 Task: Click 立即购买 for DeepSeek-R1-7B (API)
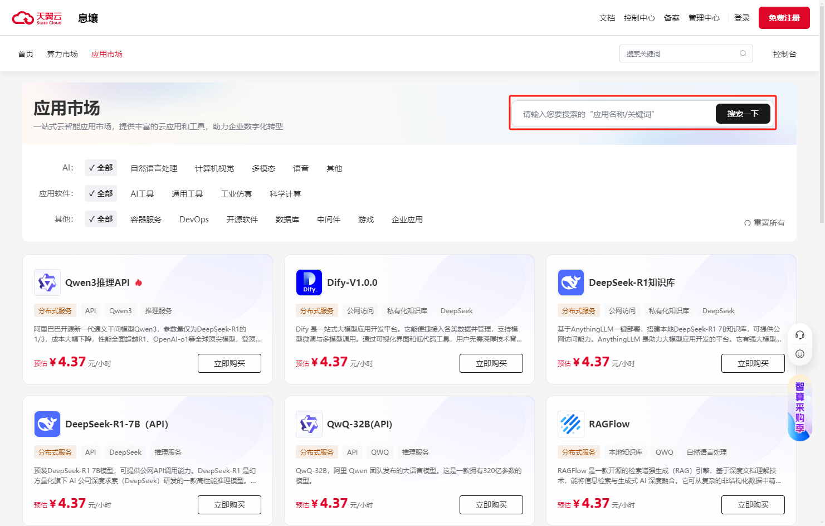(230, 505)
